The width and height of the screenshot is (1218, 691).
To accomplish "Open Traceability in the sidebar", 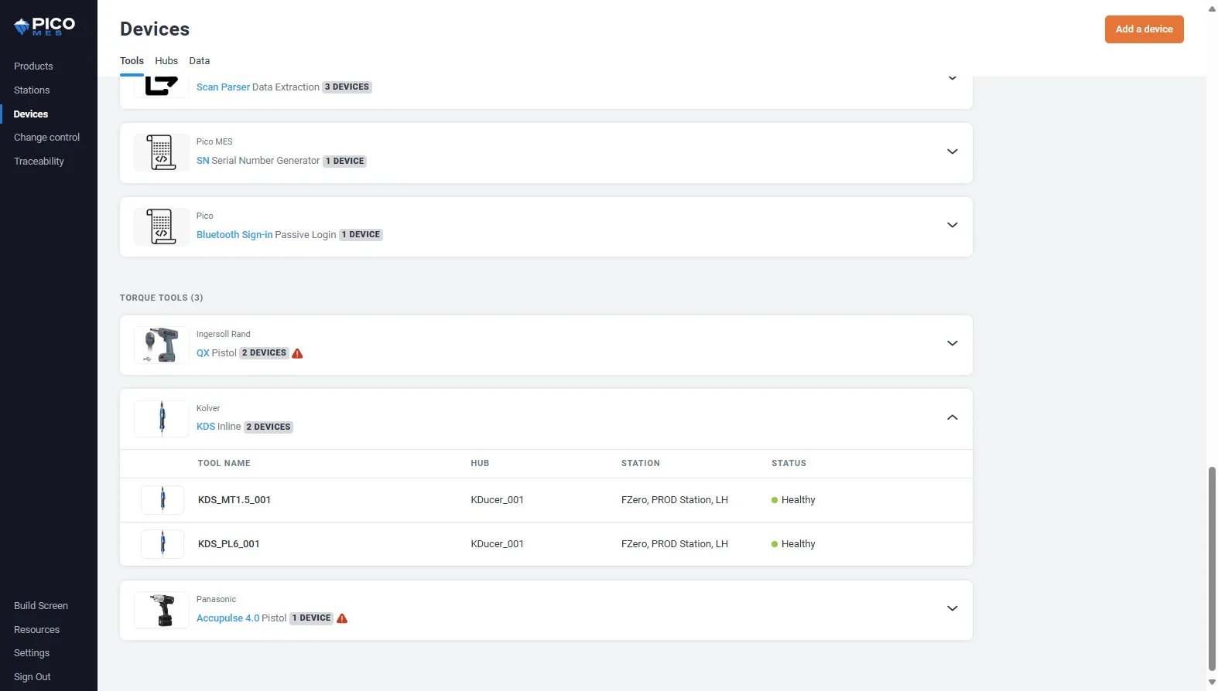I will tap(39, 162).
